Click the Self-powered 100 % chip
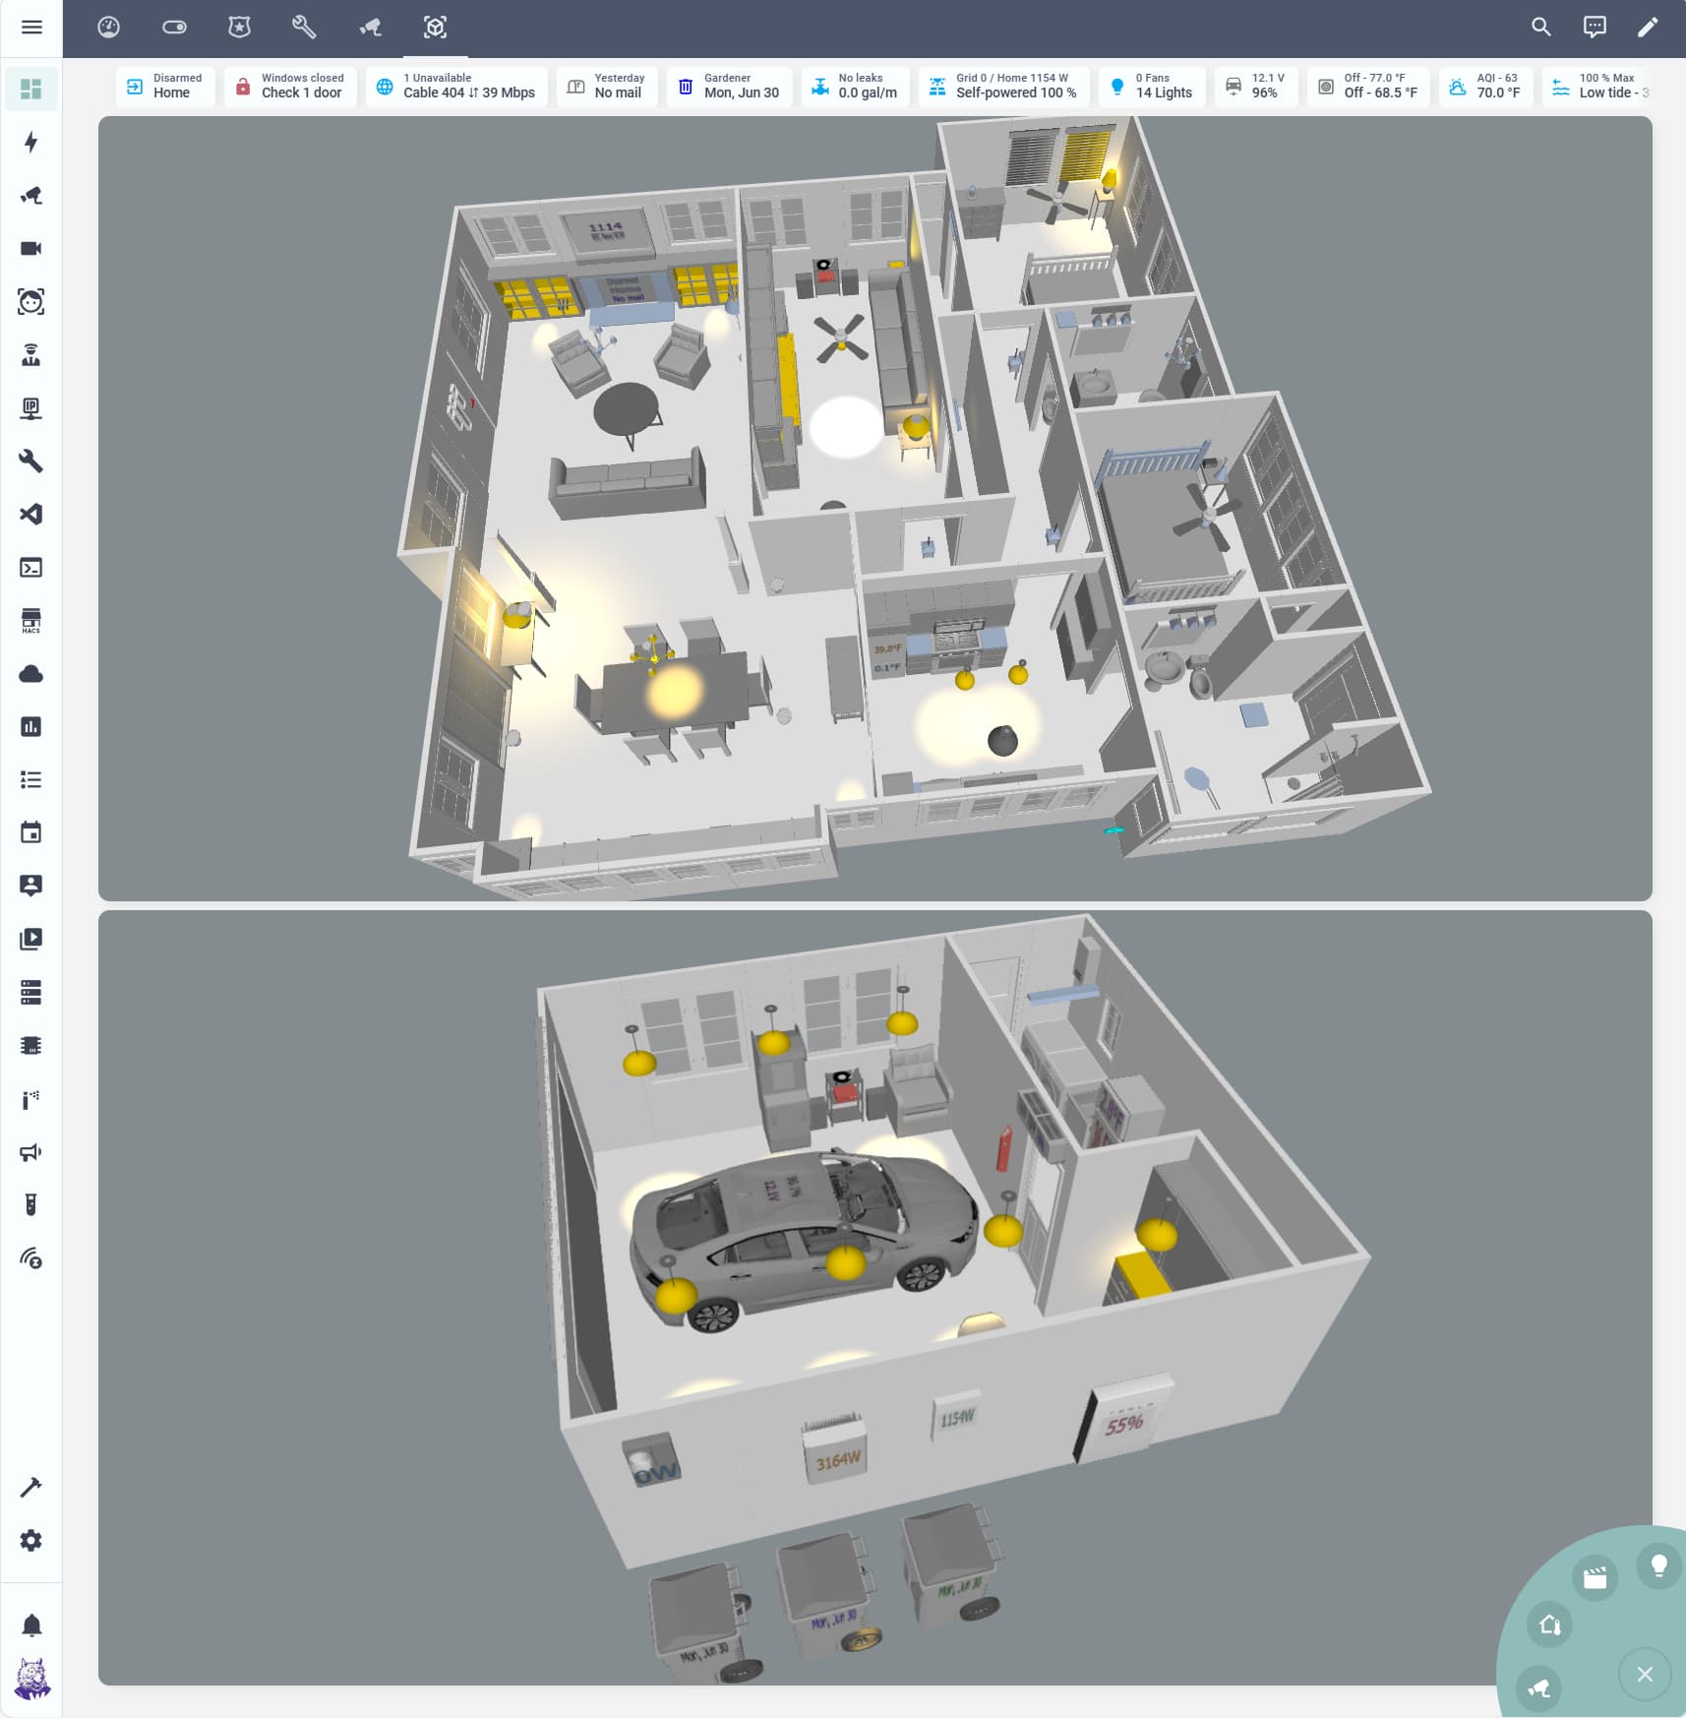 [1003, 86]
